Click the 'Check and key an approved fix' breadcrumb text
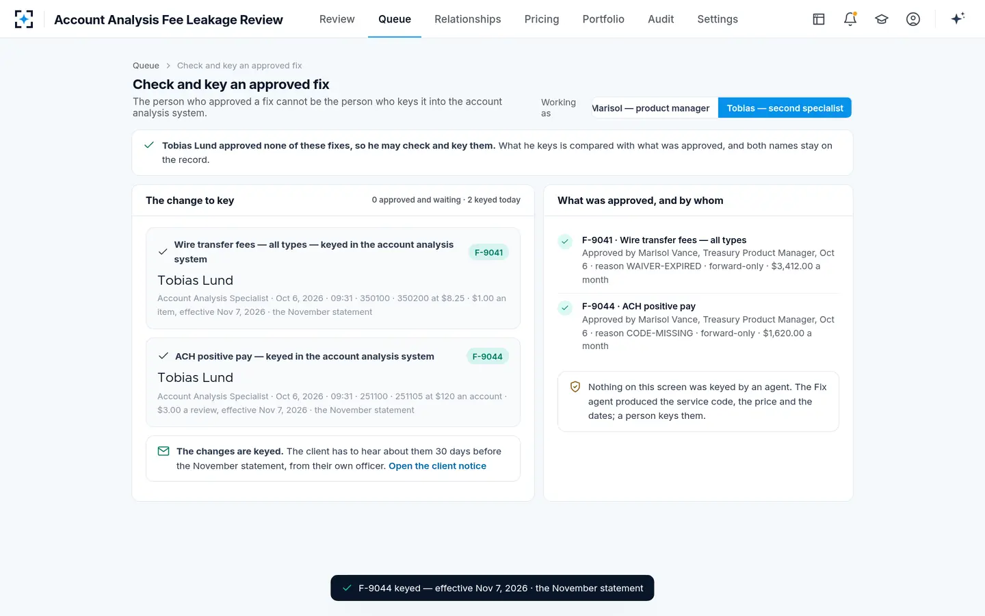The height and width of the screenshot is (616, 985). pyautogui.click(x=239, y=66)
